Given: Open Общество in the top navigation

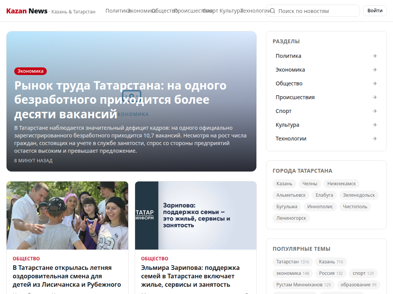Looking at the screenshot, I should [164, 11].
